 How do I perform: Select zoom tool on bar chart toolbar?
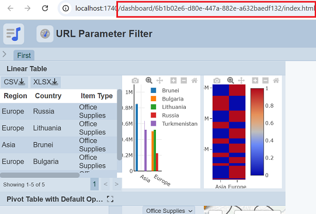click(x=149, y=81)
